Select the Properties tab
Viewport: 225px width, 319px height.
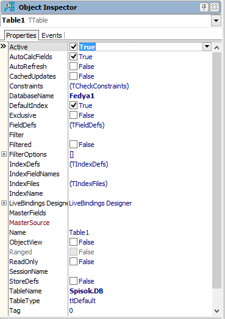click(x=21, y=35)
